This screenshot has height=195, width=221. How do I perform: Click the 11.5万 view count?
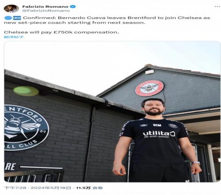83,188
